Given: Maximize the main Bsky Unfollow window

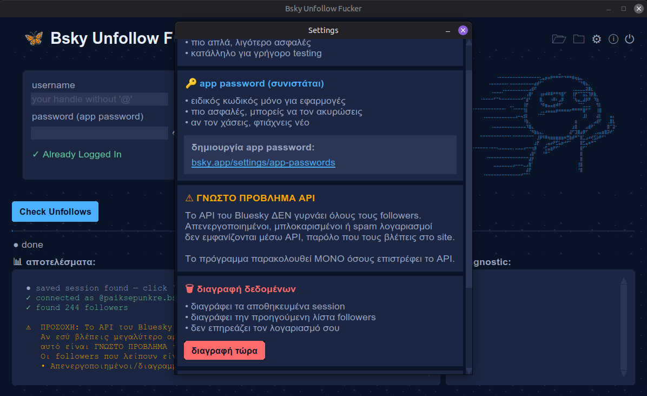Looking at the screenshot, I should pyautogui.click(x=624, y=9).
